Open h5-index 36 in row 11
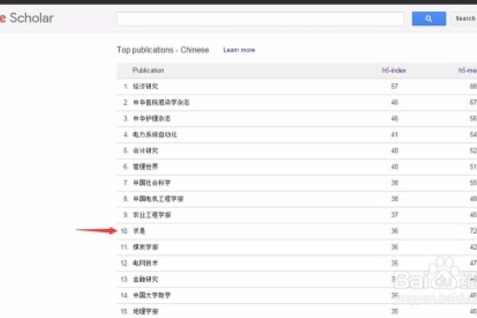 pyautogui.click(x=394, y=247)
